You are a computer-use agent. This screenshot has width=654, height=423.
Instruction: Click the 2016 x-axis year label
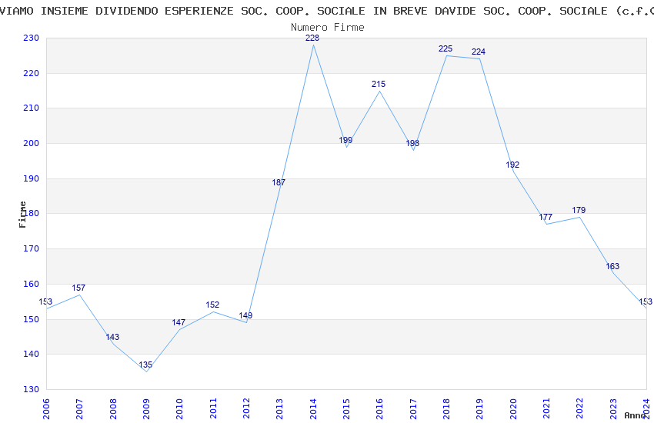[x=379, y=408]
